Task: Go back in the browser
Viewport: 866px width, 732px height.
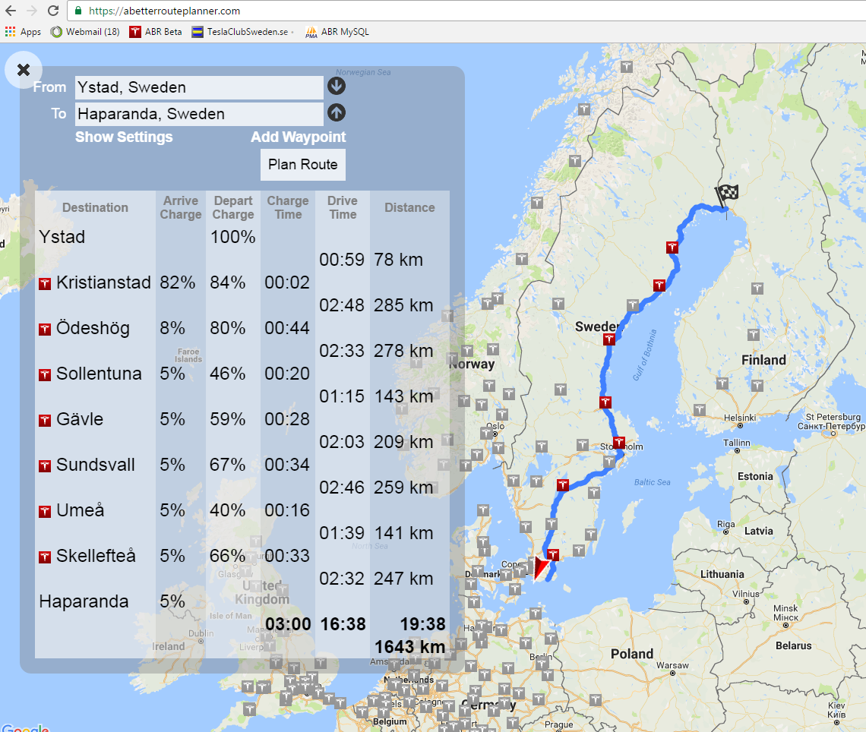Action: pyautogui.click(x=11, y=11)
